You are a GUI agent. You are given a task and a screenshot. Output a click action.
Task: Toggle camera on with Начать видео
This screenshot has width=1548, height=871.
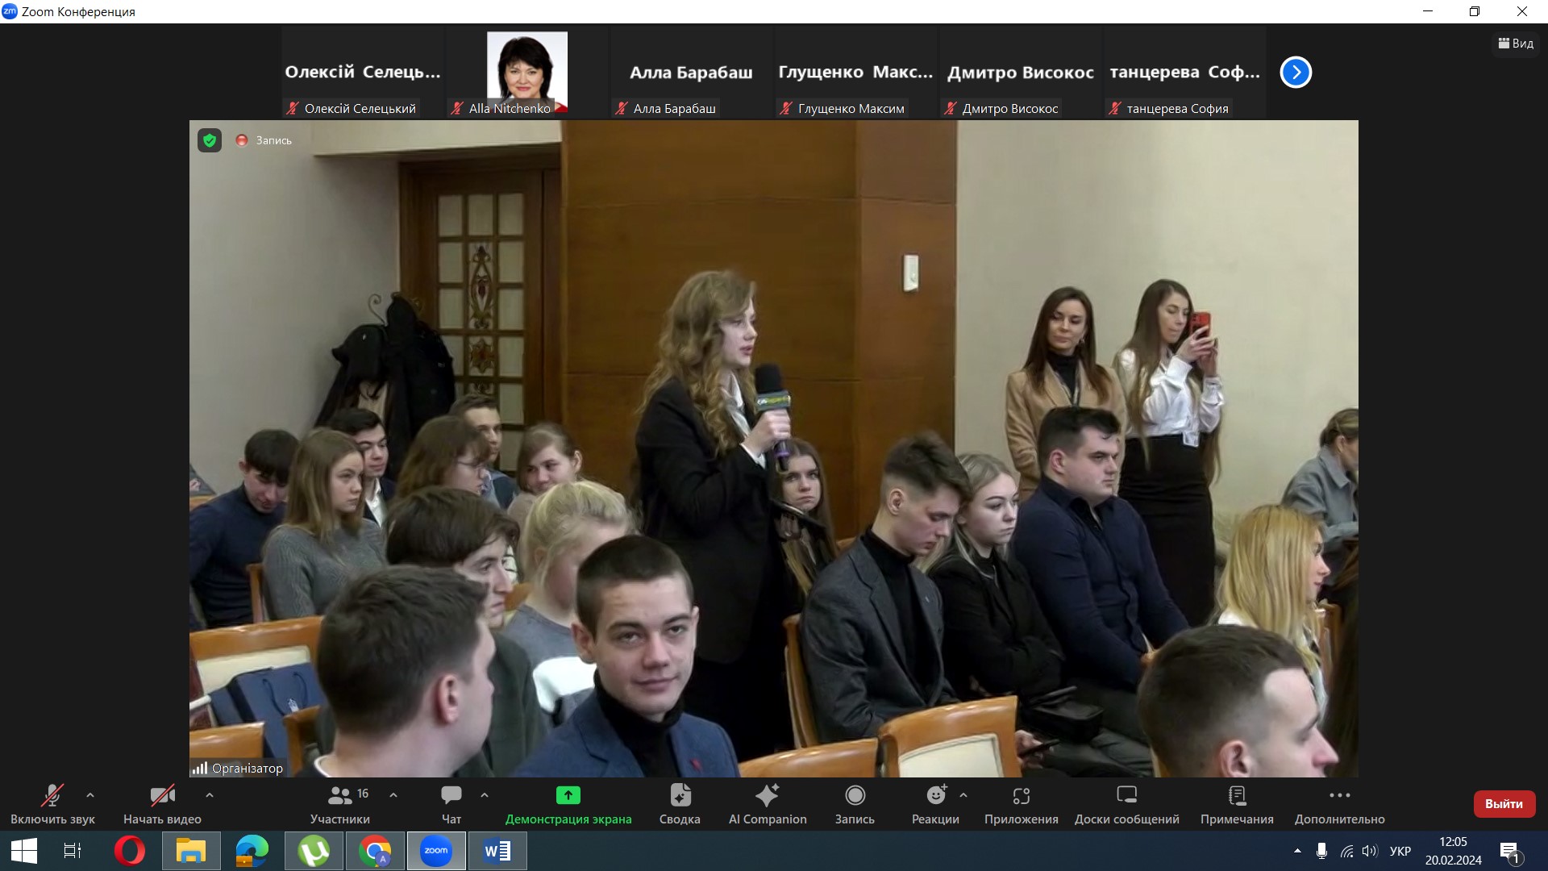162,796
